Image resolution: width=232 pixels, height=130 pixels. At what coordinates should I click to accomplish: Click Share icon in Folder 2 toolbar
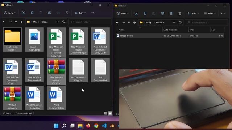point(171,14)
